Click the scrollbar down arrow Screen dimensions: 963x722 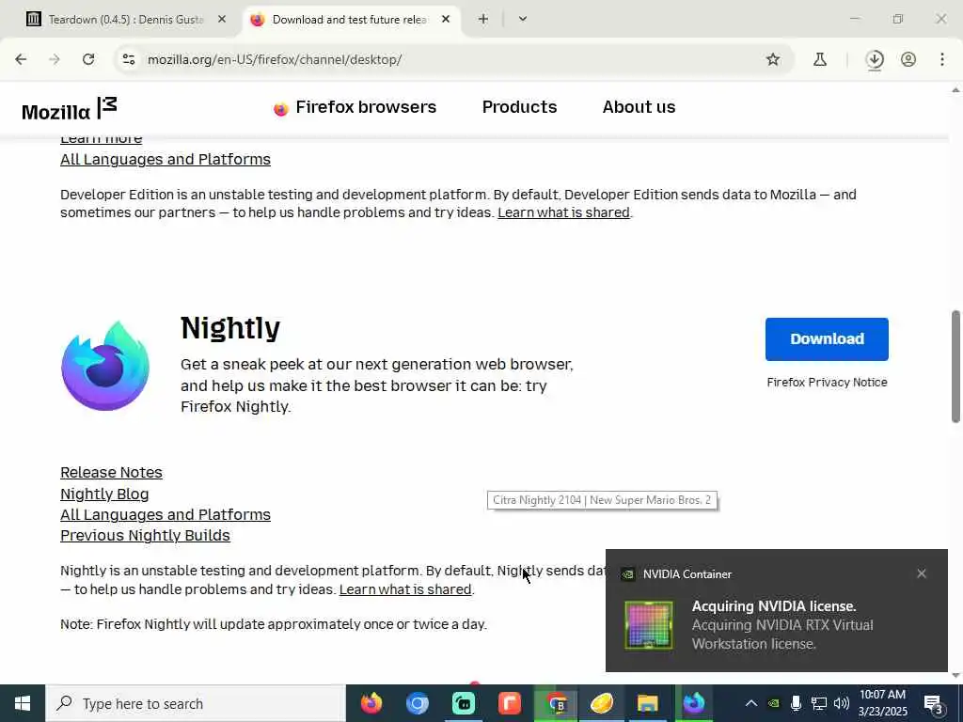click(955, 675)
